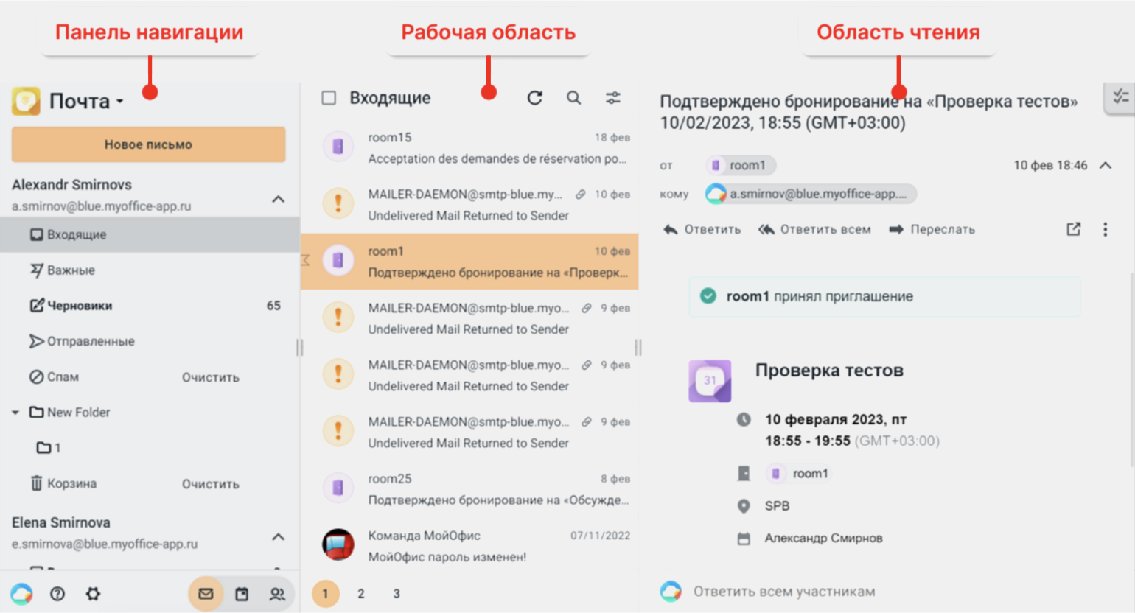Switch to the calendar app icon

(x=242, y=594)
